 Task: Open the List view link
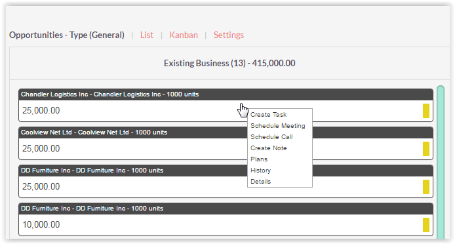tap(147, 35)
